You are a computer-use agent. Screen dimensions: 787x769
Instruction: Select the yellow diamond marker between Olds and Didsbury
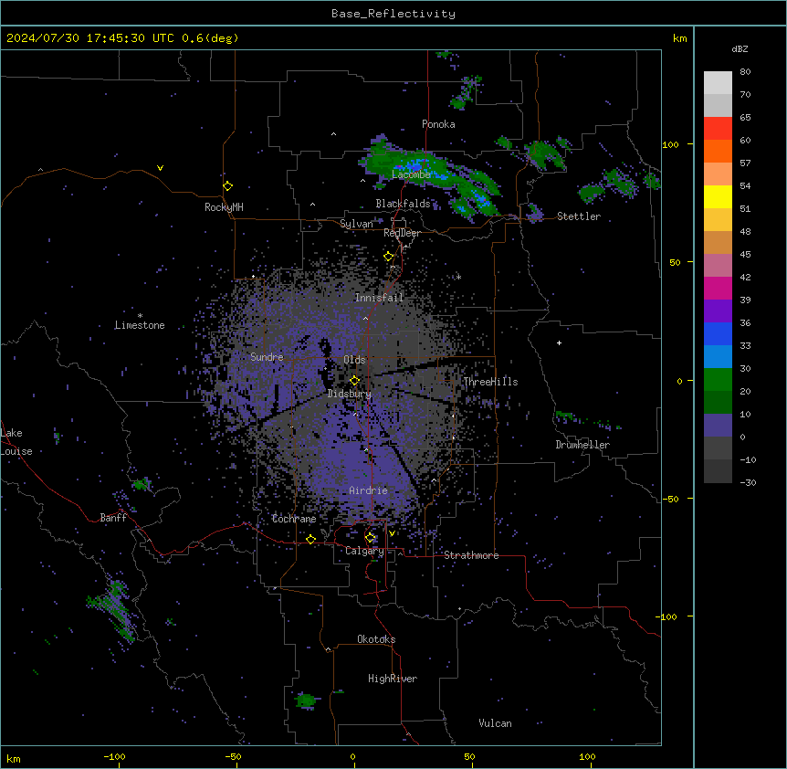354,381
